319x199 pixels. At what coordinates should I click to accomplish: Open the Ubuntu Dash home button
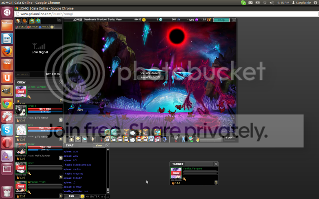pyautogui.click(x=7, y=12)
